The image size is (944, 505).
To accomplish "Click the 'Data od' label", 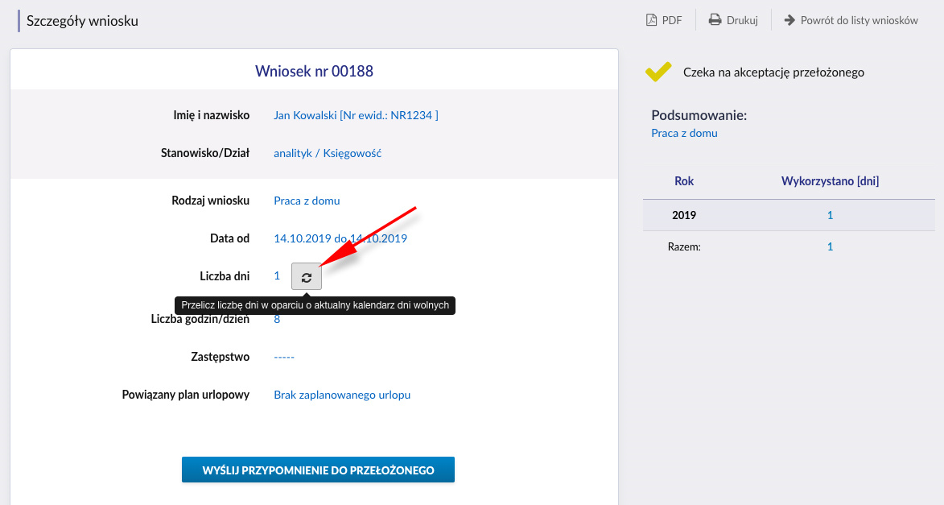I will click(229, 238).
